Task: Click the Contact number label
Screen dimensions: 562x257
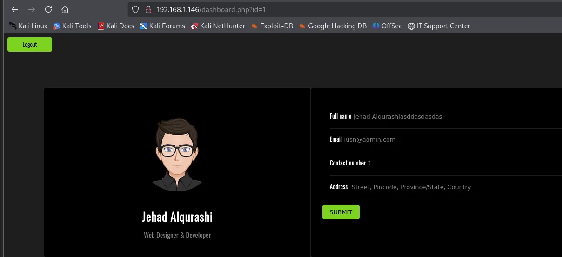Action: coord(348,163)
